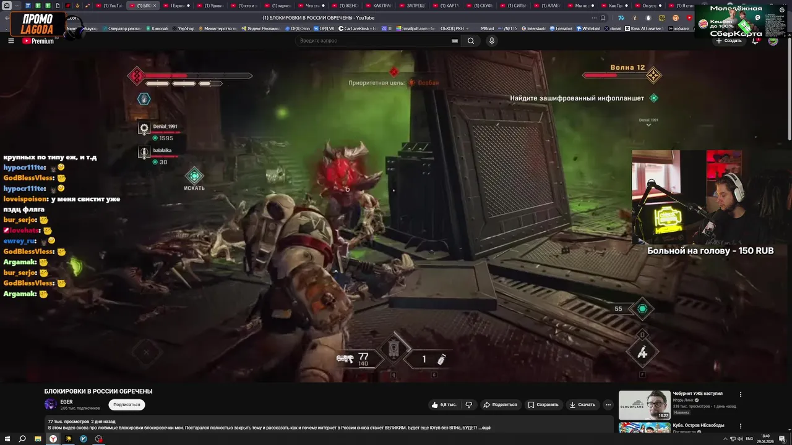The width and height of the screenshot is (792, 445).
Task: Expand the description with '...ещё'
Action: [x=485, y=428]
